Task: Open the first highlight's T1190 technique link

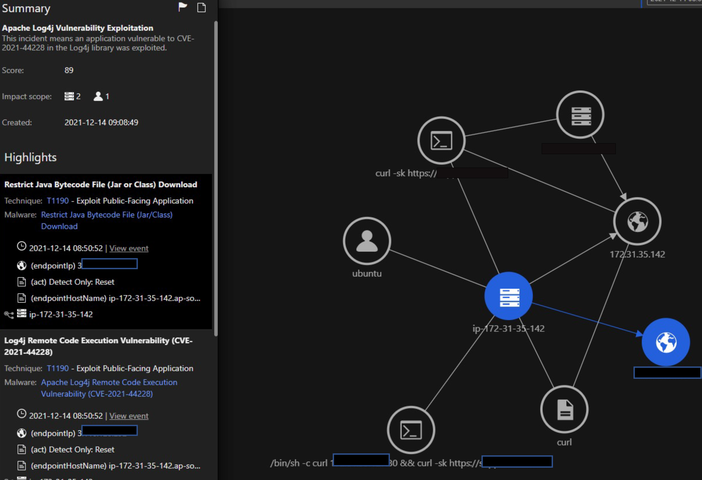Action: tap(58, 201)
